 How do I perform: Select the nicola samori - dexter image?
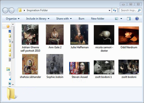[104, 35]
